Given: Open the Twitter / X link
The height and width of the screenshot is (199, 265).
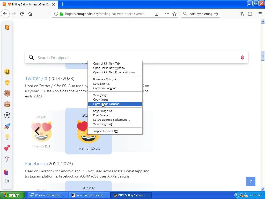Looking at the screenshot, I should pyautogui.click(x=36, y=78).
